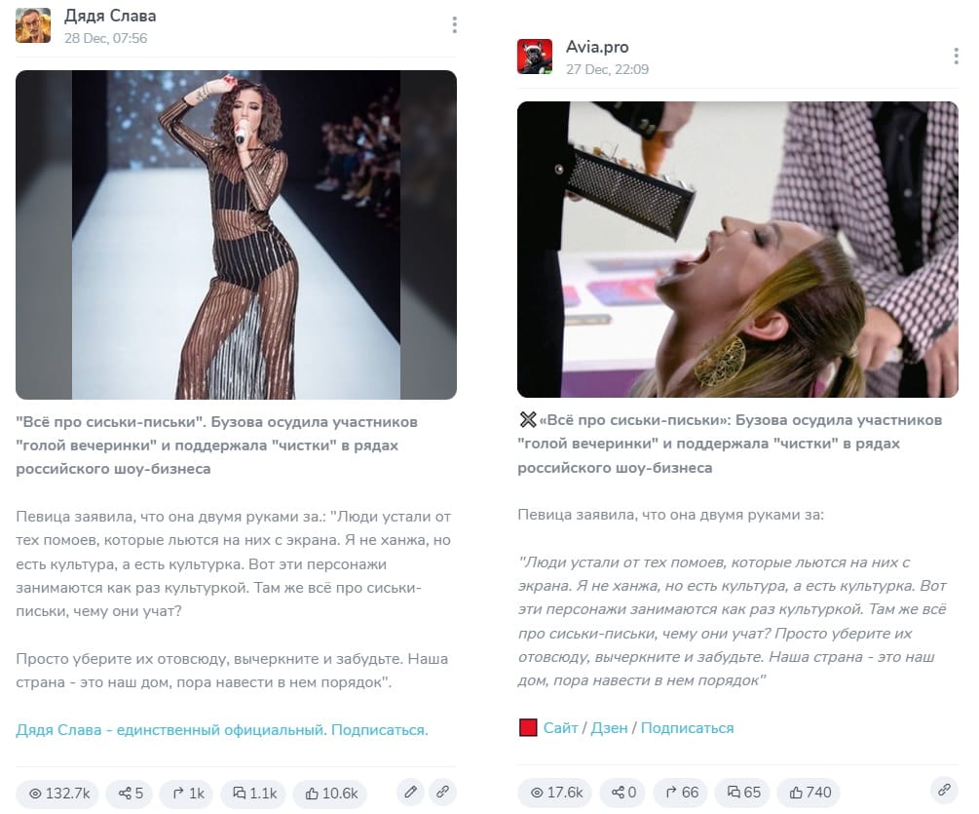This screenshot has height=814, width=979.
Task: Click 17.6k views counter
Action: coord(555,793)
